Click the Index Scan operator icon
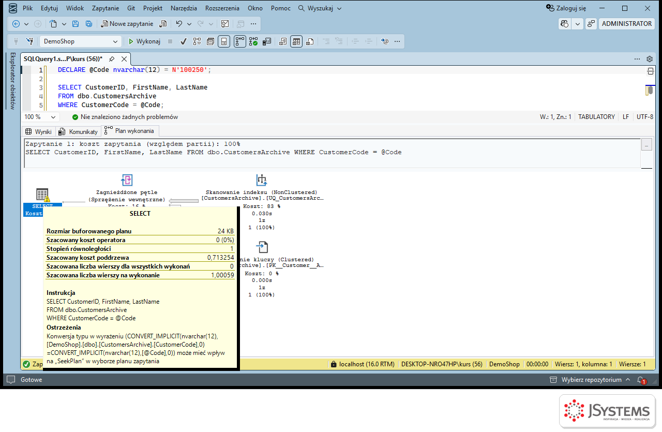This screenshot has width=662, height=432. [x=262, y=180]
